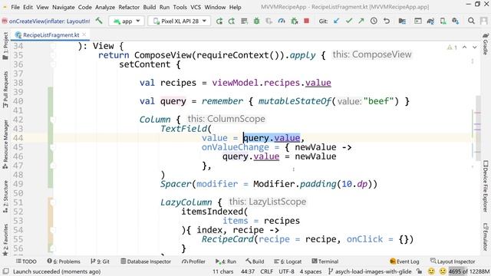Image resolution: width=491 pixels, height=276 pixels.
Task: Select the RecipeListFragment.kt editor tab
Action: 51,35
